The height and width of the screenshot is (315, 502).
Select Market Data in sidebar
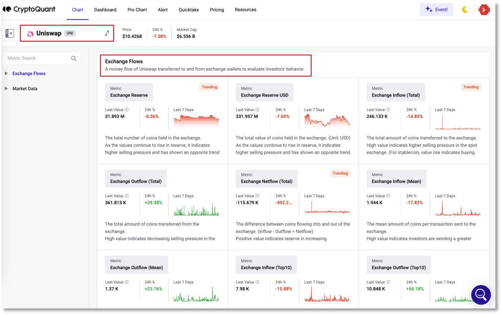[x=25, y=89]
